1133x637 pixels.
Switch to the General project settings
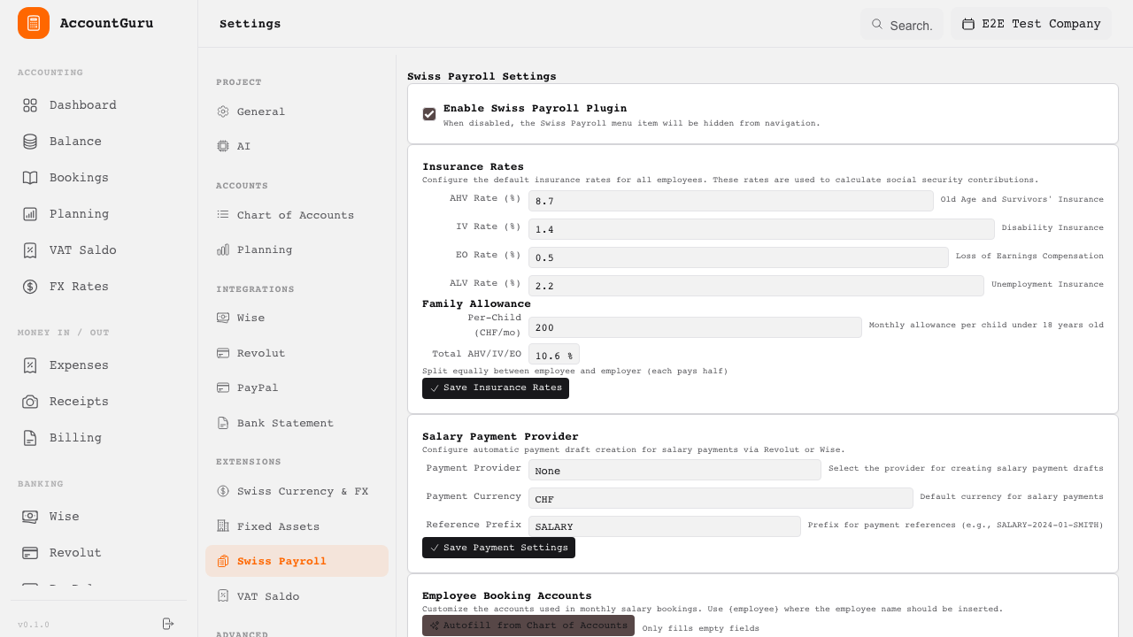(260, 111)
